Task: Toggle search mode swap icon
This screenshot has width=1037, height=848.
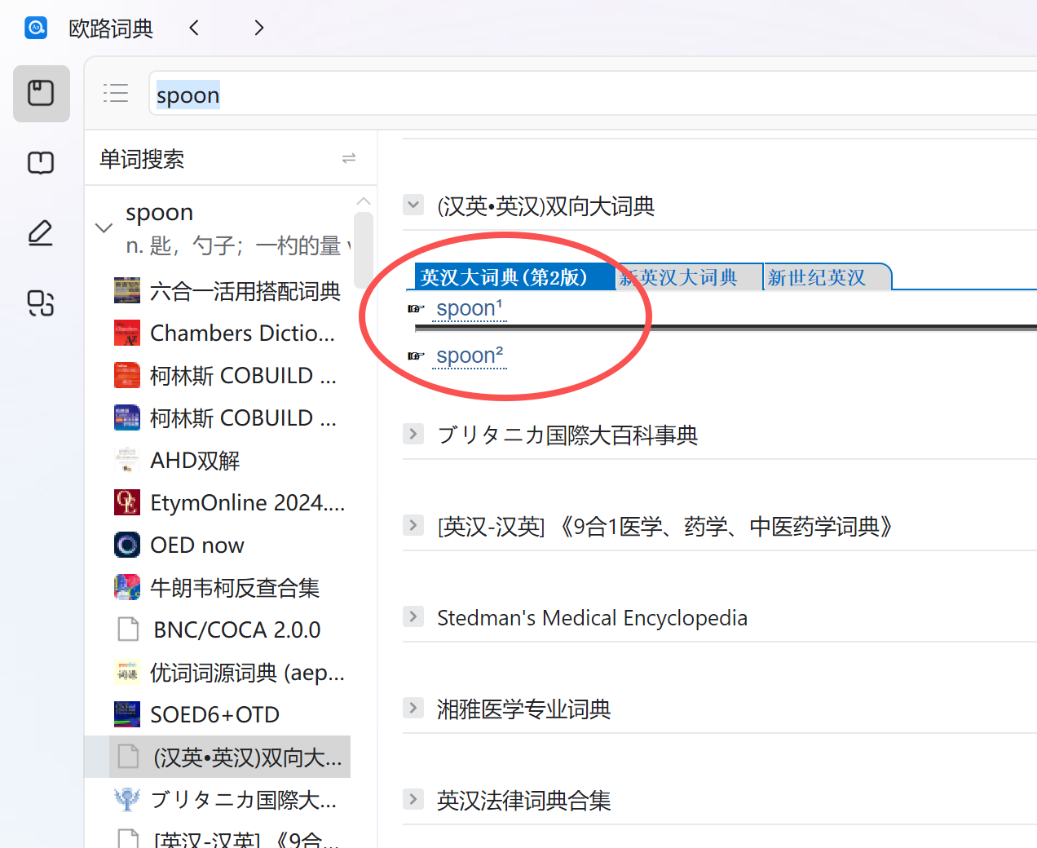Action: tap(349, 158)
